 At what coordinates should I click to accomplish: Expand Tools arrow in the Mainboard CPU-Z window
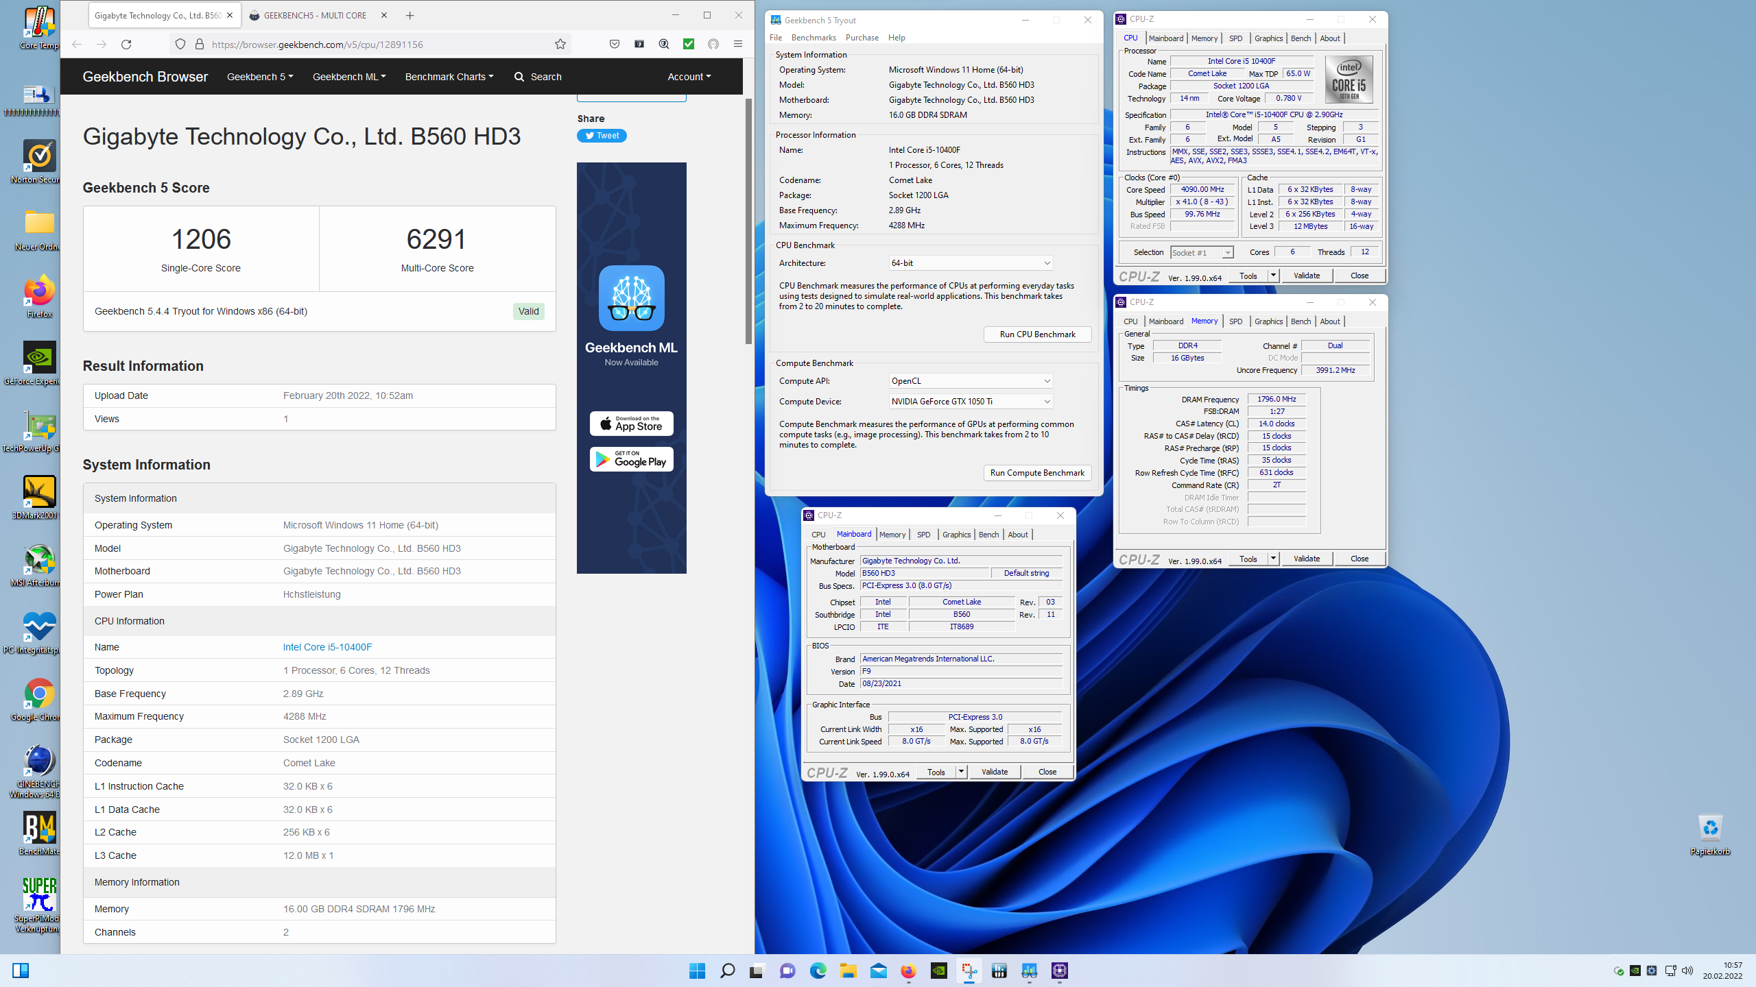point(961,772)
